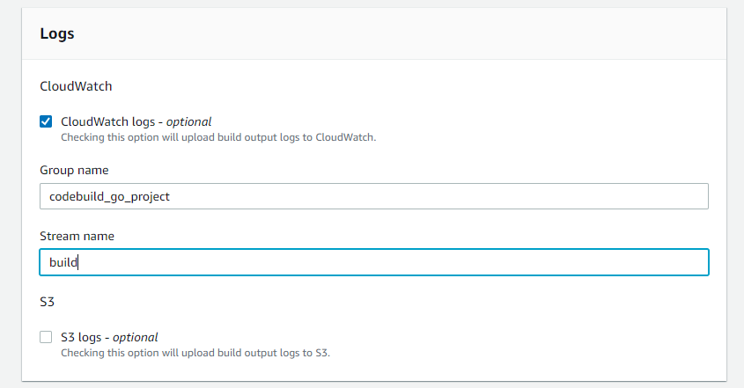
Task: Click the S3 upload description text
Action: 195,352
